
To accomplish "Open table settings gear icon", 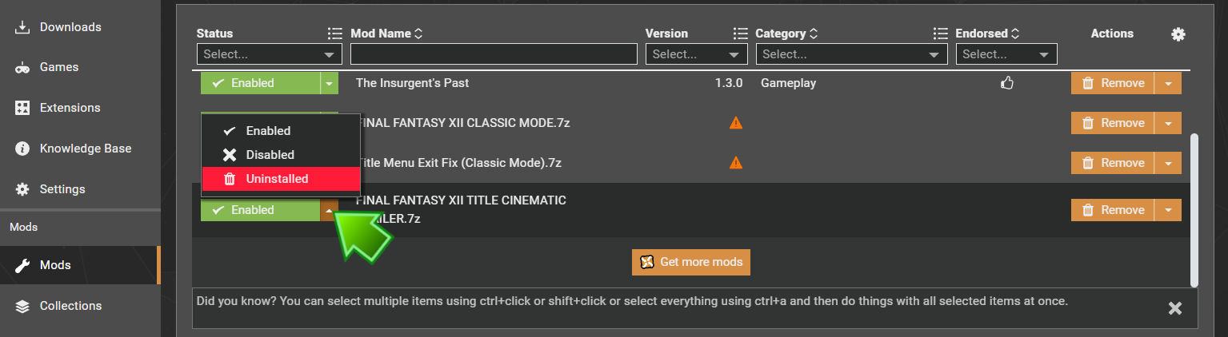I will click(x=1178, y=34).
